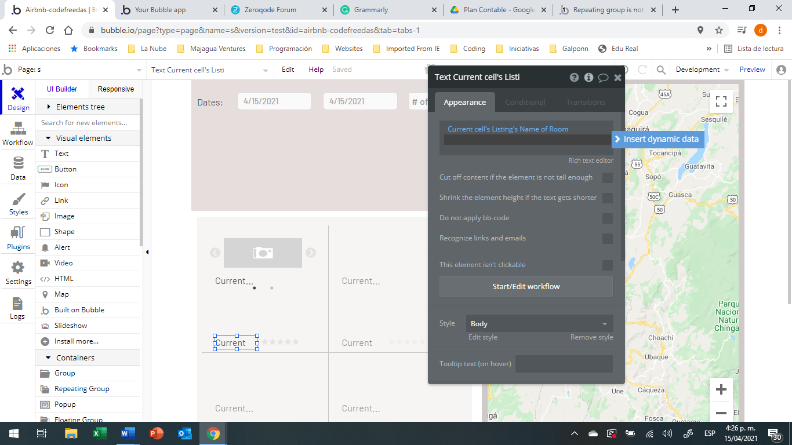
Task: Open the Styles section icon
Action: point(18,203)
